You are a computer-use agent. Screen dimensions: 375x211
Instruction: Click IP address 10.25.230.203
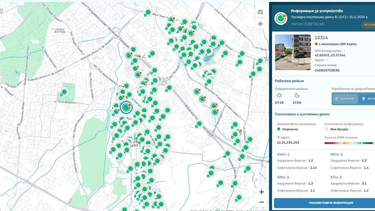click(288, 143)
